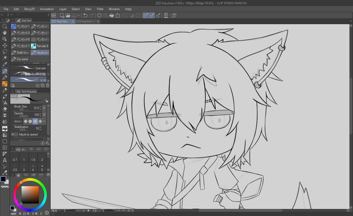The height and width of the screenshot is (216, 353).
Task: Select the Text tool
Action: pos(5,160)
